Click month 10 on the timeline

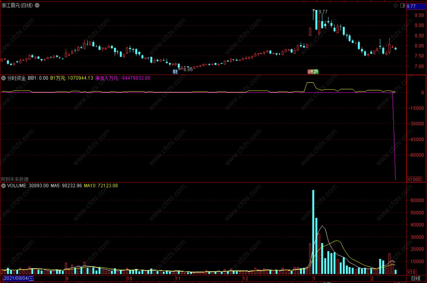click(x=129, y=278)
